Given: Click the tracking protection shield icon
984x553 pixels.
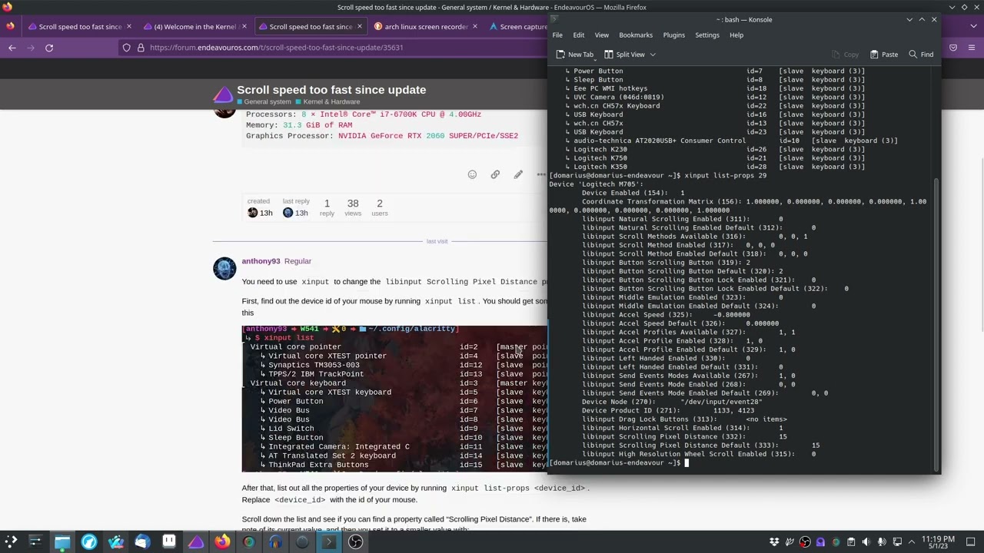Looking at the screenshot, I should (127, 48).
